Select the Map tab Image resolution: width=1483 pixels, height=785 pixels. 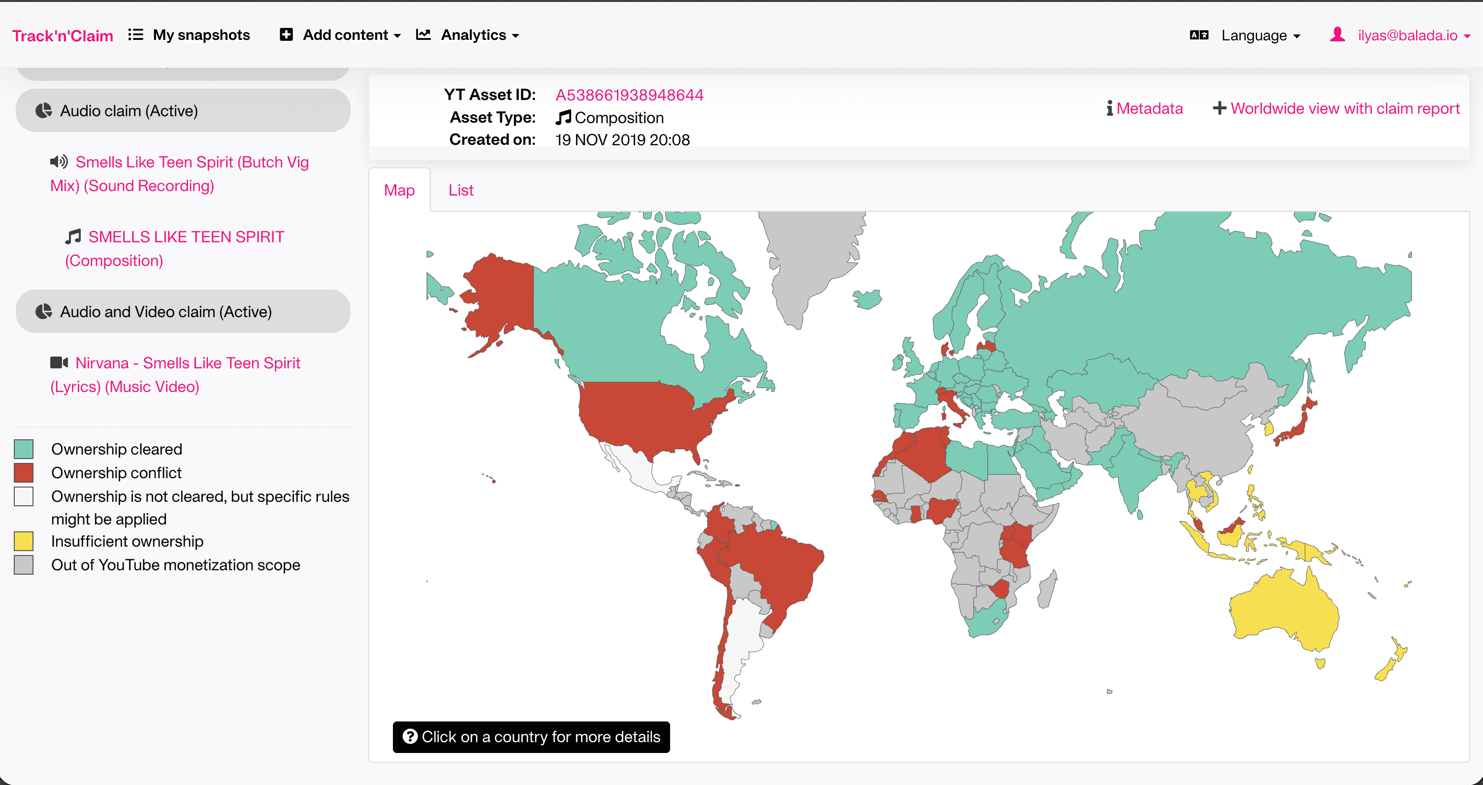(399, 190)
